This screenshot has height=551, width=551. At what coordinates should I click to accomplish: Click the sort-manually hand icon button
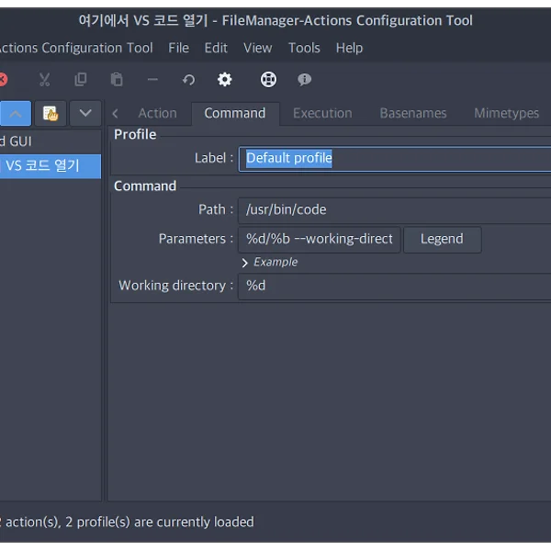pyautogui.click(x=51, y=114)
